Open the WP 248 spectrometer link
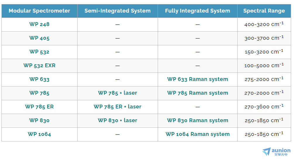Image resolution: width=294 pixels, height=159 pixels. coord(39,24)
